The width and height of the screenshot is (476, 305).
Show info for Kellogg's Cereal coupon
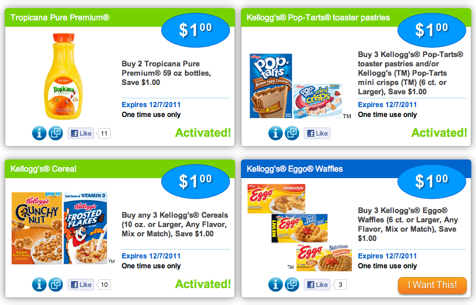point(39,285)
